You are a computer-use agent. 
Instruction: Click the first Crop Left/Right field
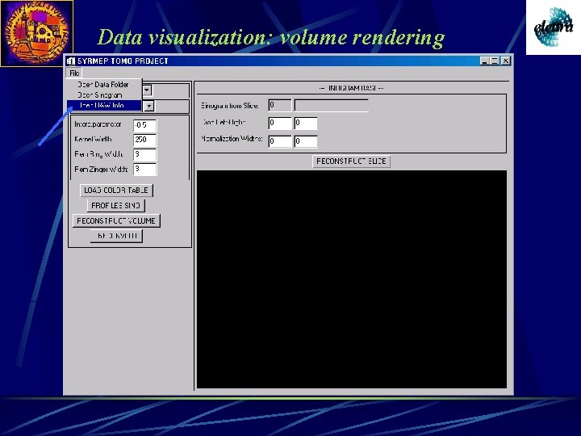click(x=280, y=123)
